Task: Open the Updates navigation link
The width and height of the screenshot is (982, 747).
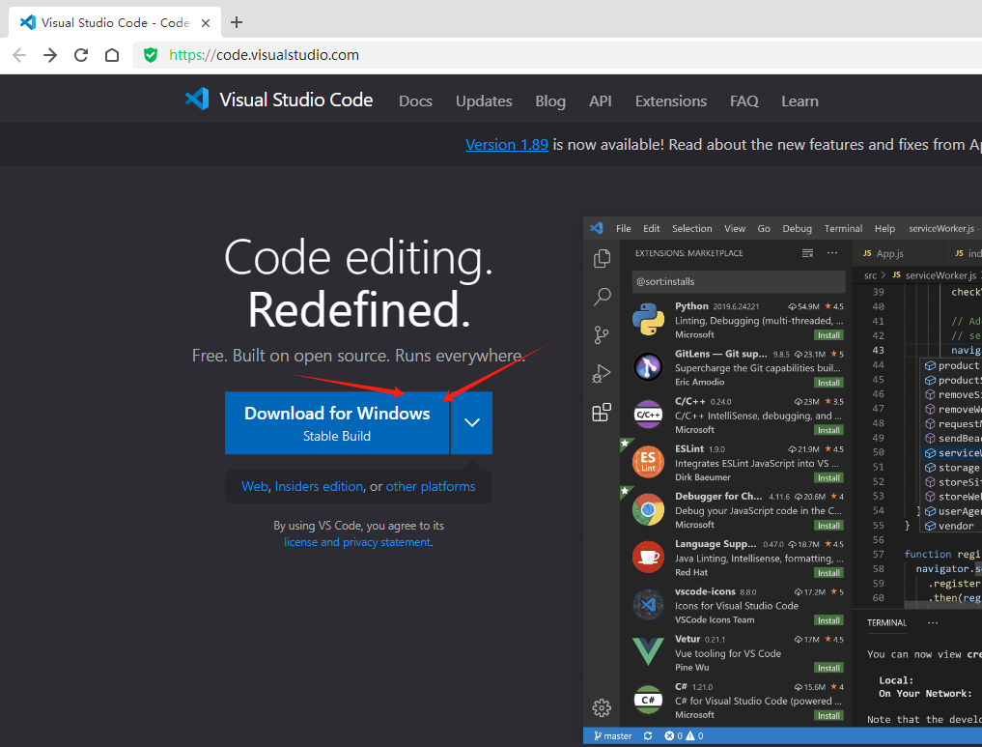Action: coord(484,101)
